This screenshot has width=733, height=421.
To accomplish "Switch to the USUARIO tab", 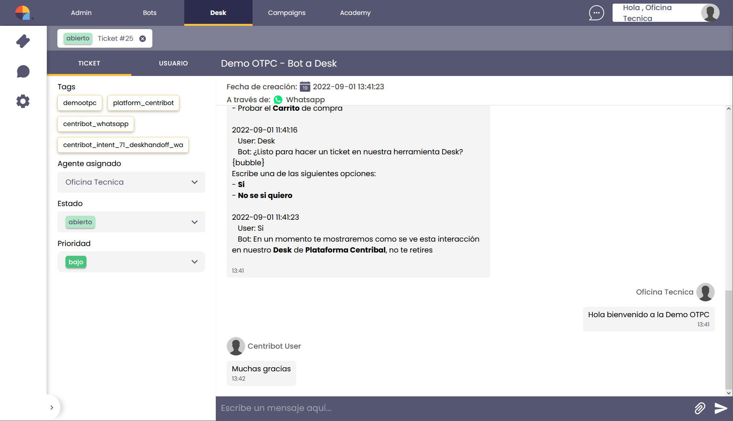I will coord(173,63).
